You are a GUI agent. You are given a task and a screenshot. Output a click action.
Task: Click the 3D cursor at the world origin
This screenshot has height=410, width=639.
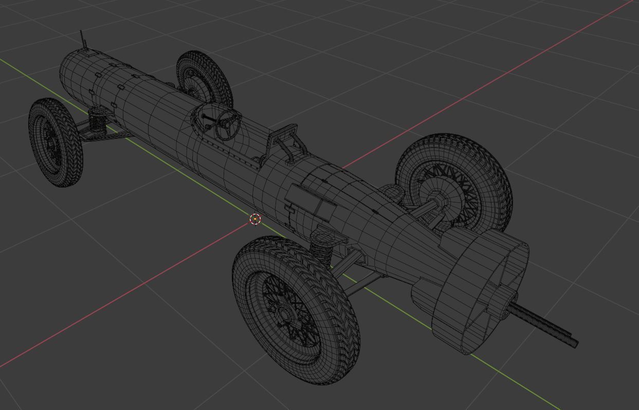coord(255,219)
